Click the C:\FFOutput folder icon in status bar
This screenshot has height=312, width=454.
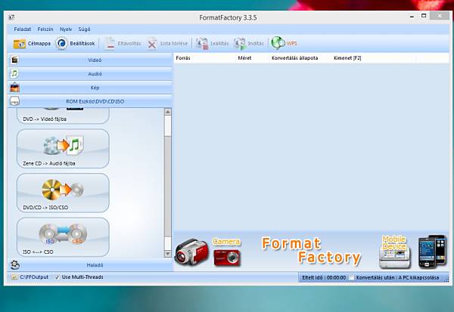(x=14, y=277)
